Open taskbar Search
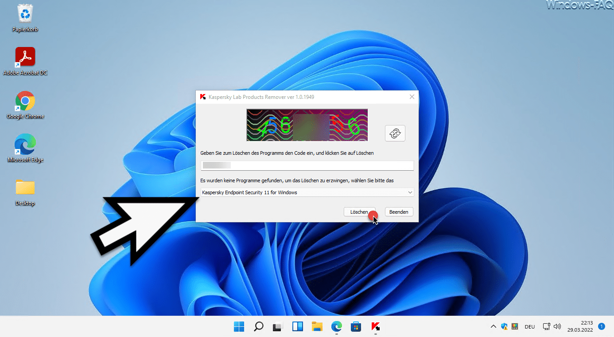Viewport: 614px width, 337px height. click(x=259, y=327)
